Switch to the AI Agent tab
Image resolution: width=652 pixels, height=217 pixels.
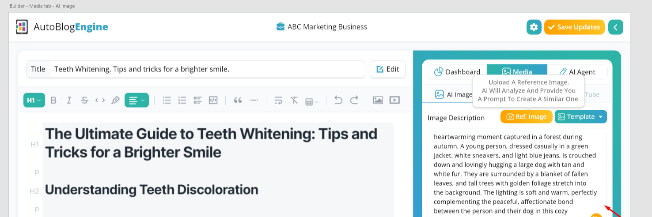pyautogui.click(x=577, y=72)
